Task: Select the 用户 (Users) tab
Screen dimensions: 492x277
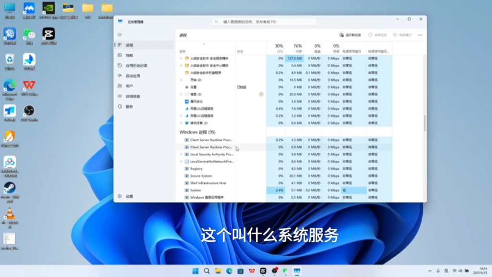Action: click(x=144, y=86)
